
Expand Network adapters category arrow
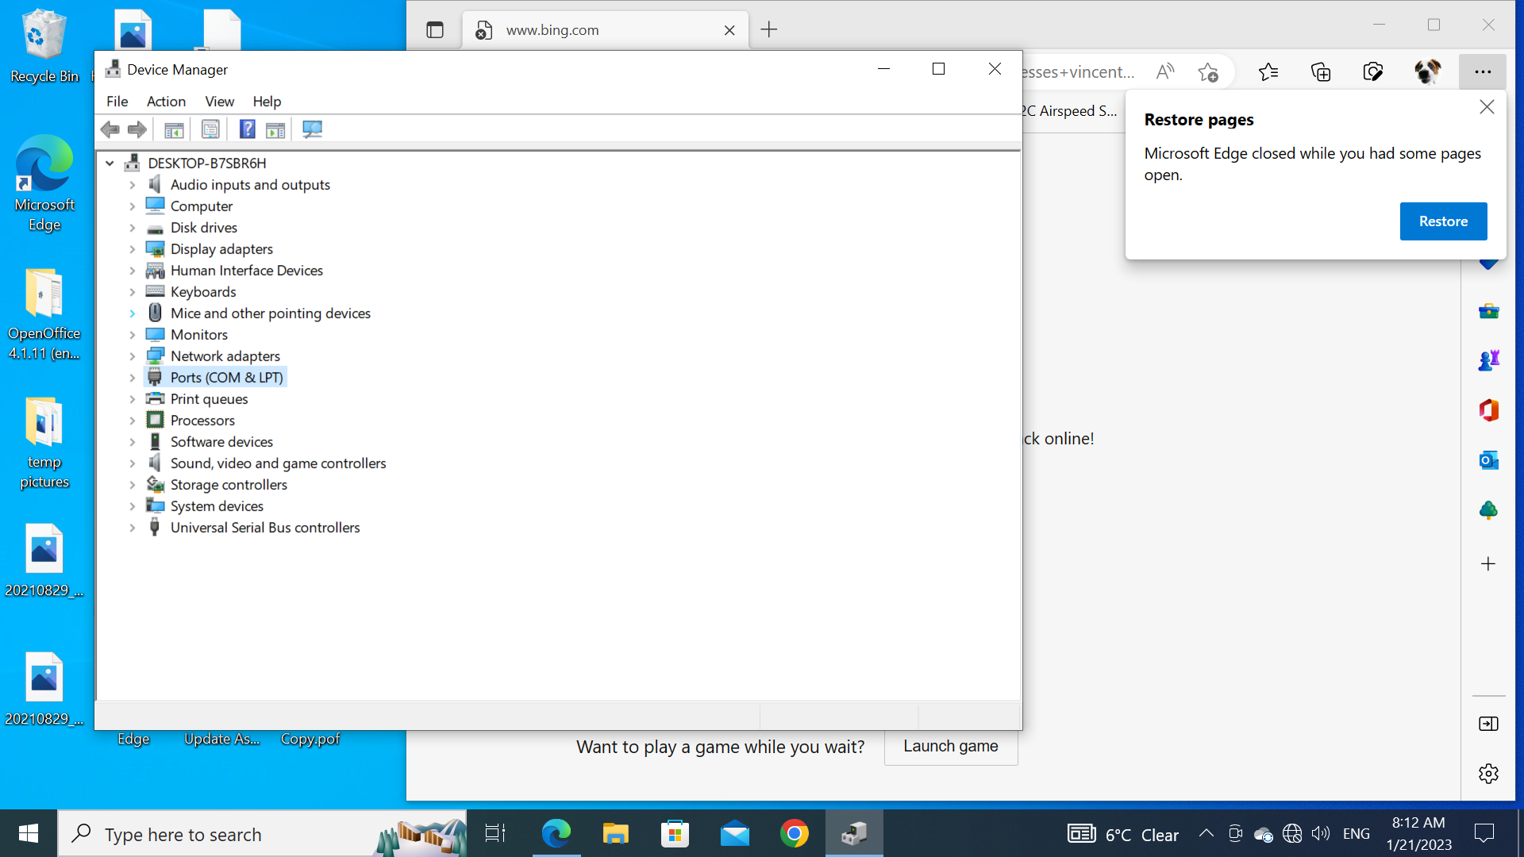coord(133,356)
